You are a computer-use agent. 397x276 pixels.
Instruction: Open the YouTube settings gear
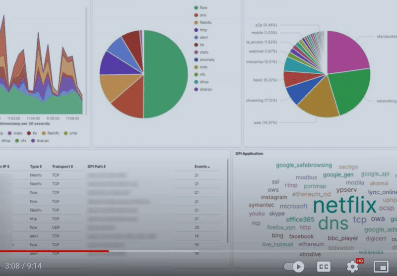(352, 267)
